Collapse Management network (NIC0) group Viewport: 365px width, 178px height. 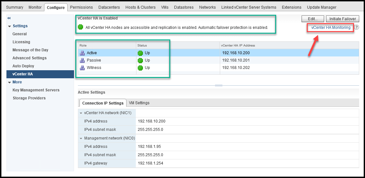click(x=81, y=139)
